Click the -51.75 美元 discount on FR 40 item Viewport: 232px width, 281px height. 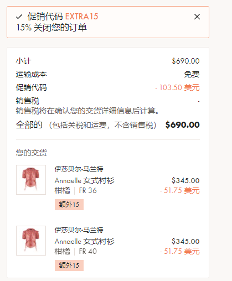pyautogui.click(x=180, y=251)
